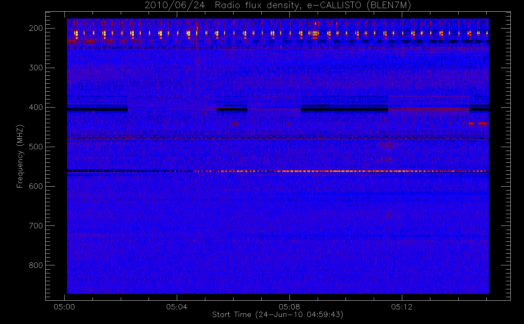This screenshot has height=324, width=524.
Task: Click the 05:04 time tick label
Action: pyautogui.click(x=177, y=307)
